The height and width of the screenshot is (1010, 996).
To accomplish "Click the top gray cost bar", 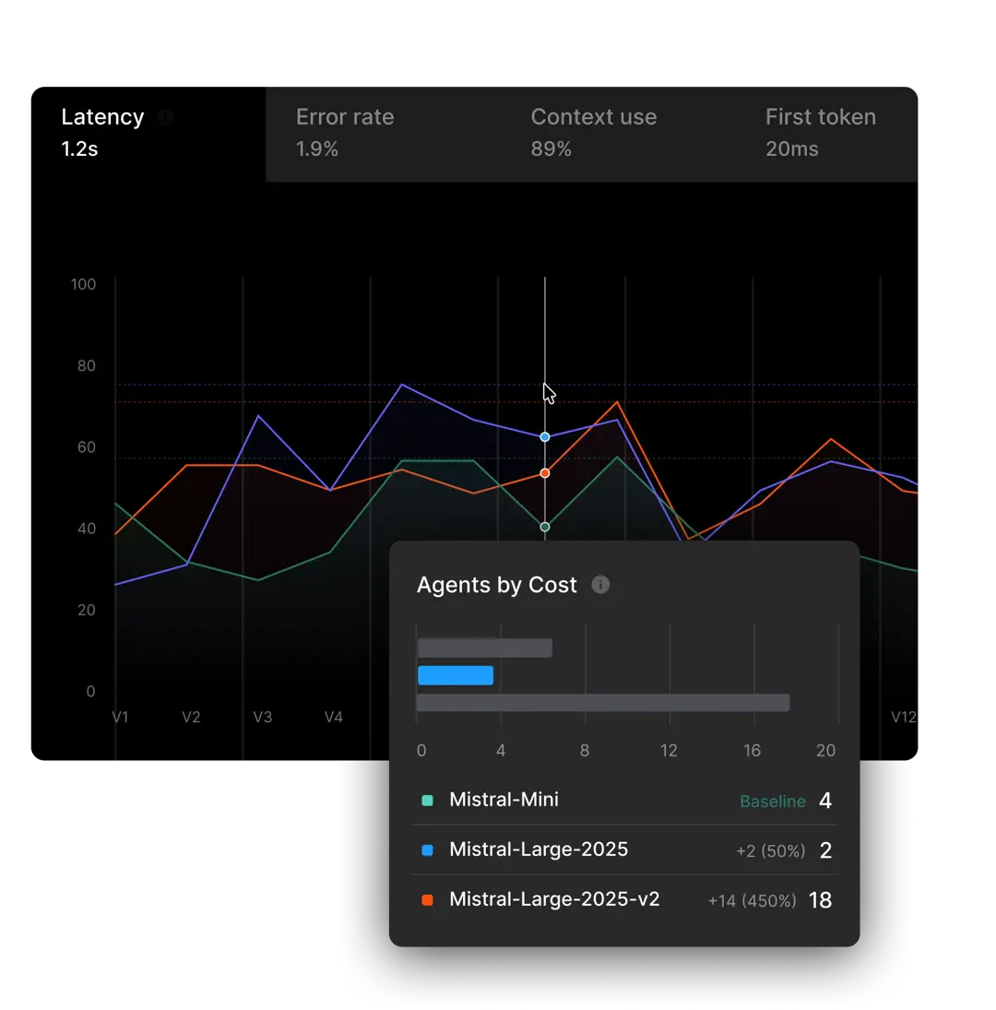I will click(485, 648).
